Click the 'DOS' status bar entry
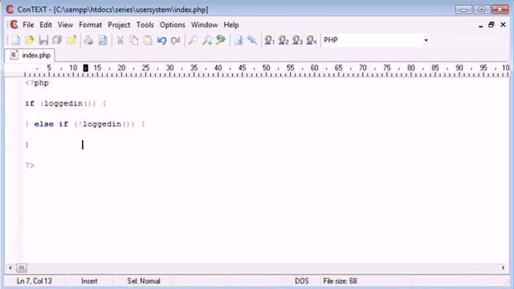514x289 pixels. tap(301, 281)
